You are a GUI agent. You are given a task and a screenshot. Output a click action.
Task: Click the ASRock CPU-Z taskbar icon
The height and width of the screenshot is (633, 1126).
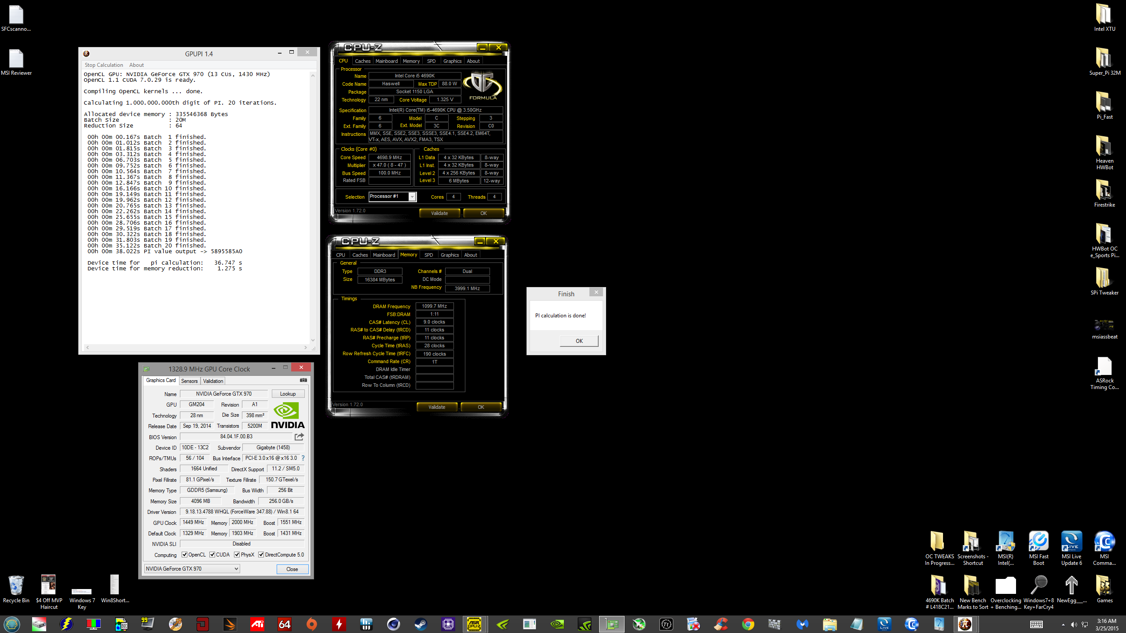pyautogui.click(x=475, y=624)
